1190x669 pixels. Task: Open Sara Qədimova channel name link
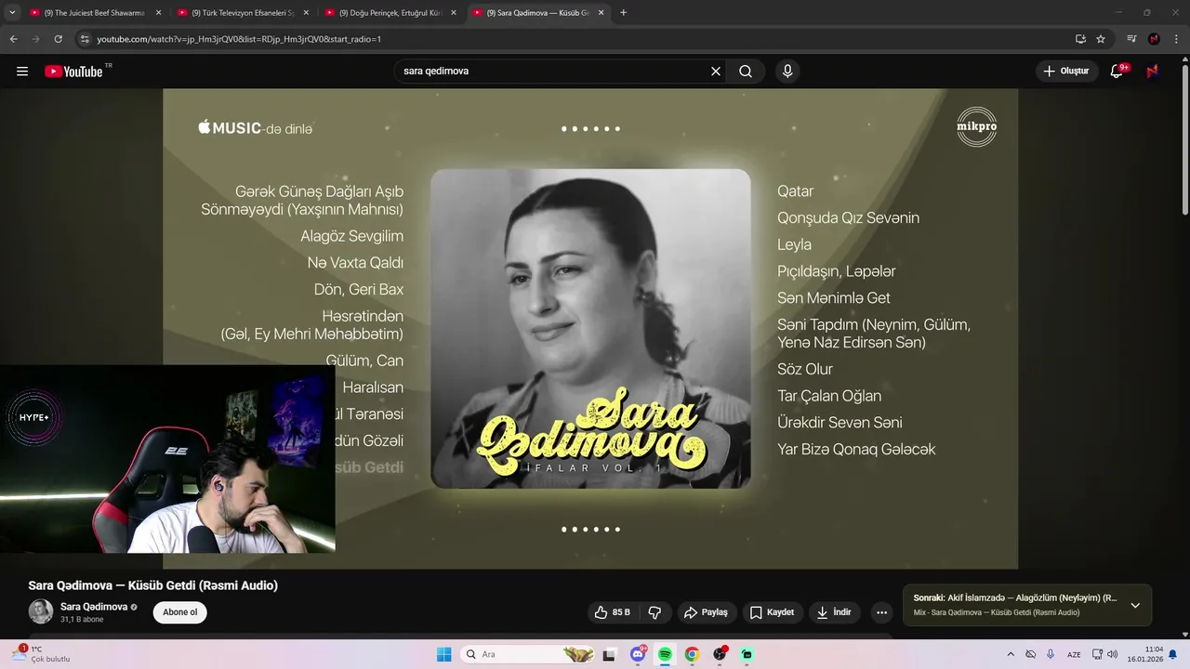coord(94,607)
